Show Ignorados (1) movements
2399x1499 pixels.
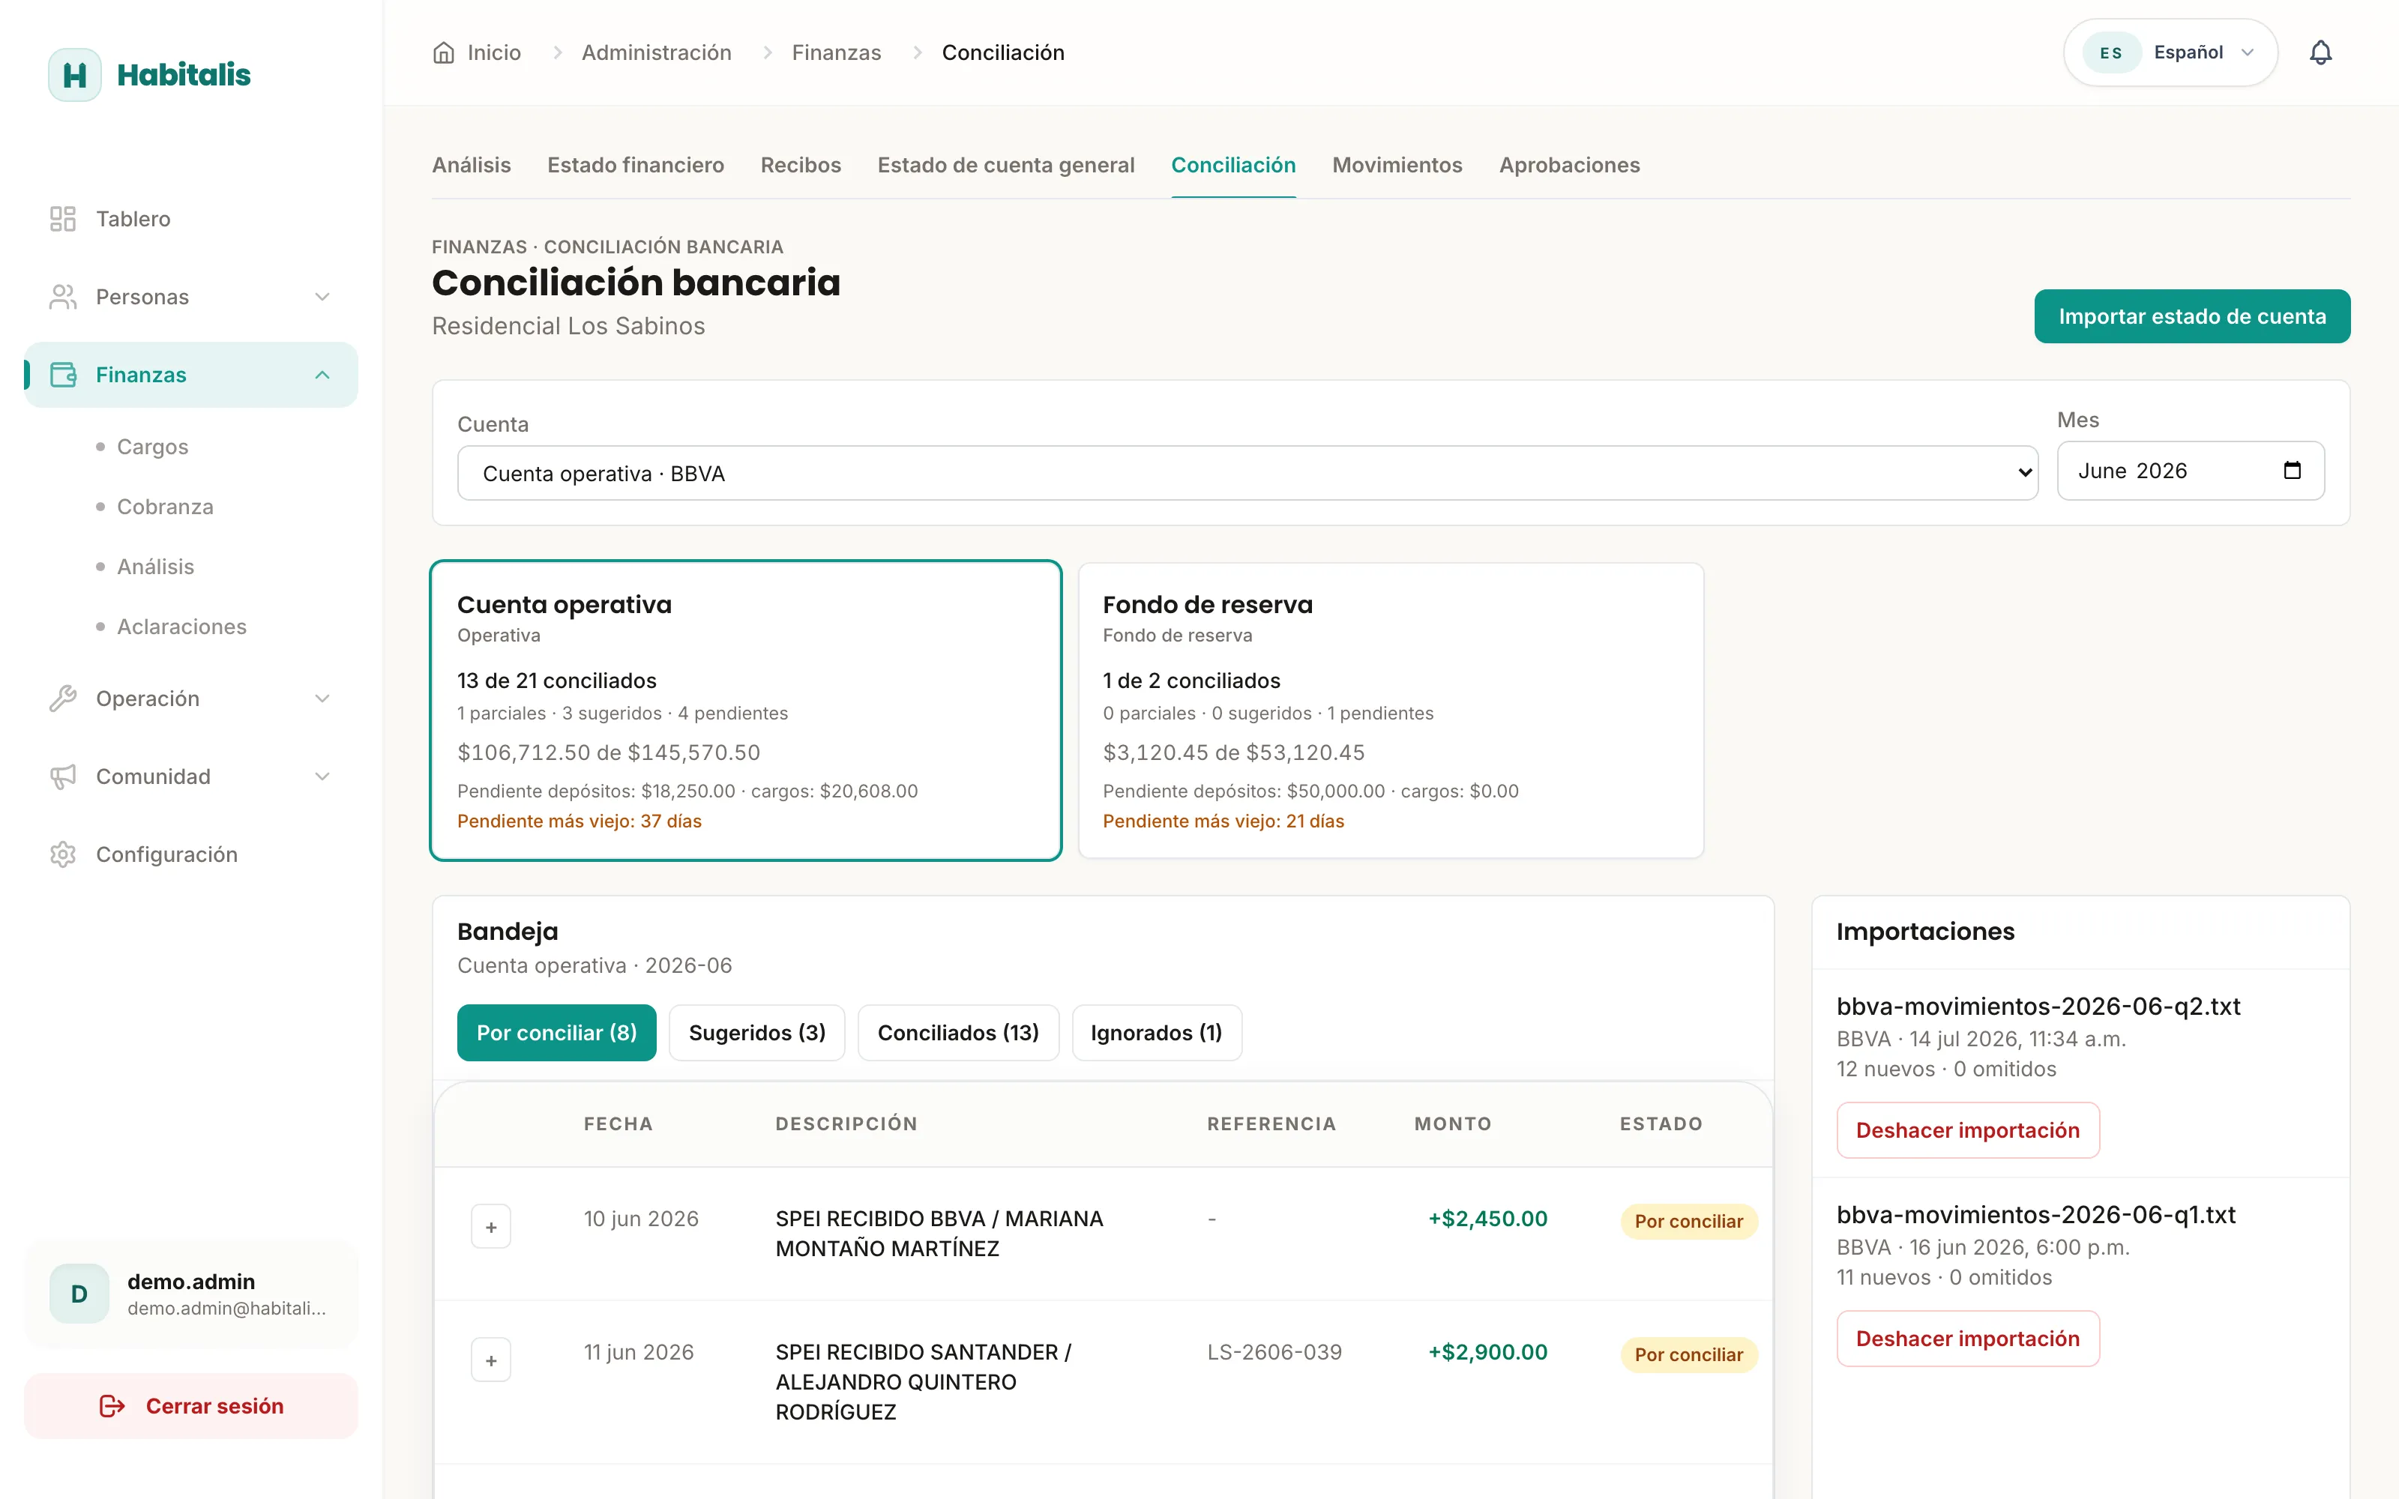(x=1157, y=1033)
